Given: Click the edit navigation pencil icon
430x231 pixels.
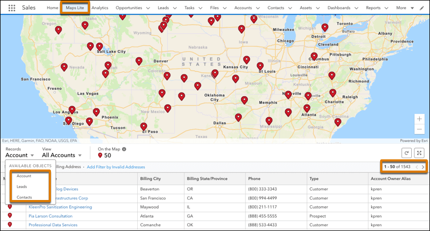Looking at the screenshot, I should [422, 8].
